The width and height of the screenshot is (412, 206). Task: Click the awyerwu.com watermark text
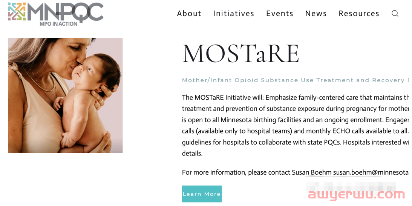pos(357,195)
